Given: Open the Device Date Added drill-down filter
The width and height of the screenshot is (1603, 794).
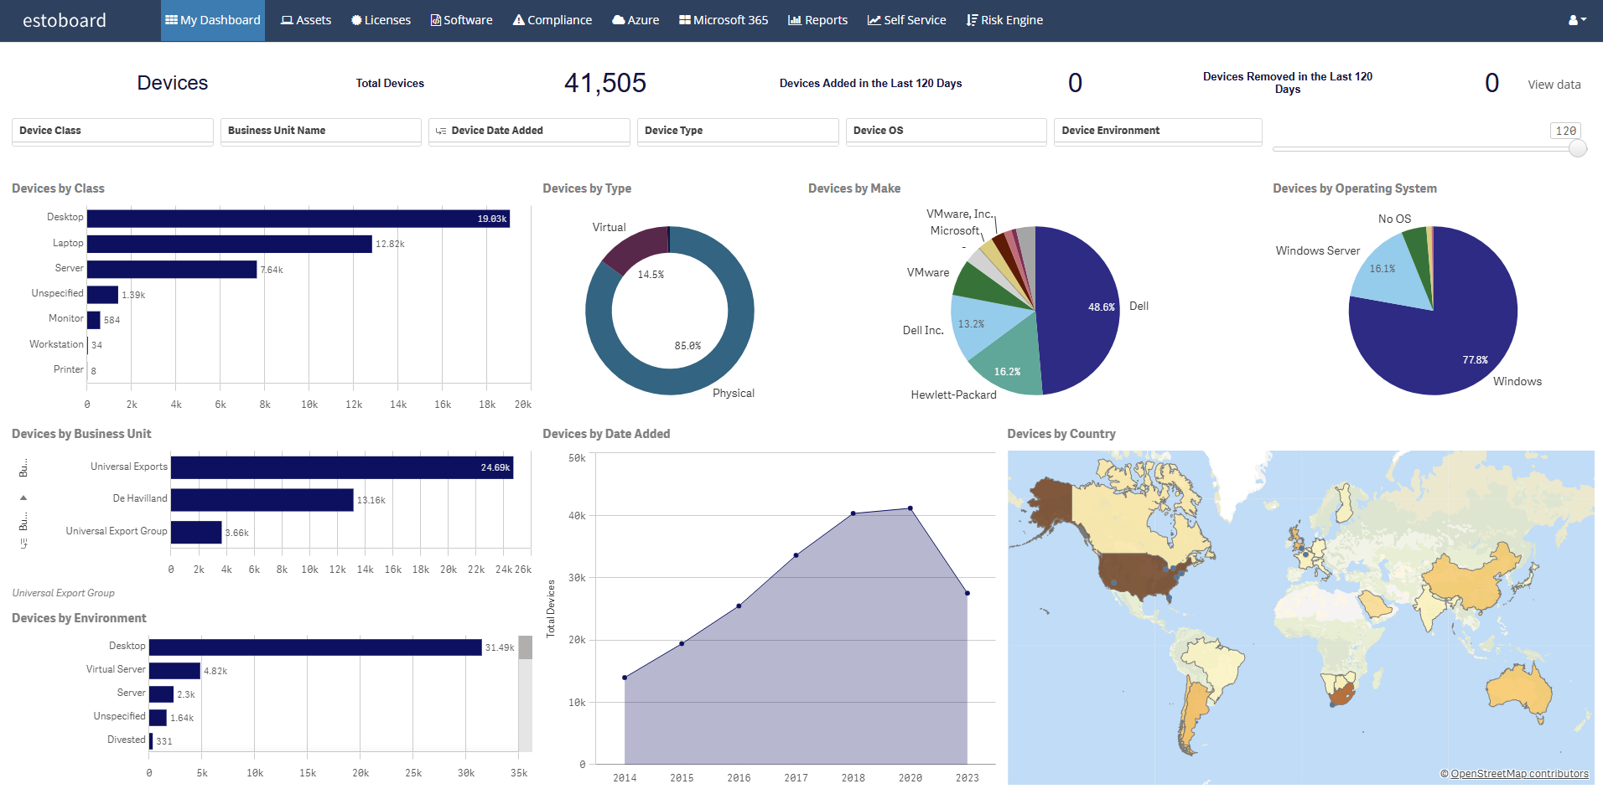Looking at the screenshot, I should tap(529, 131).
